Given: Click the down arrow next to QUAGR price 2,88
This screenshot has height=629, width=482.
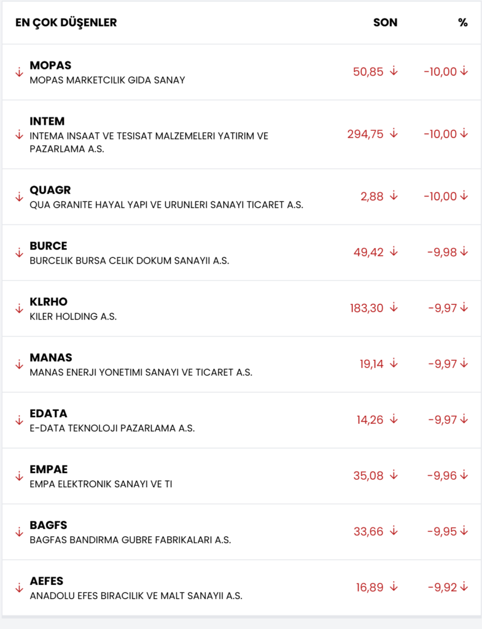Looking at the screenshot, I should 394,196.
